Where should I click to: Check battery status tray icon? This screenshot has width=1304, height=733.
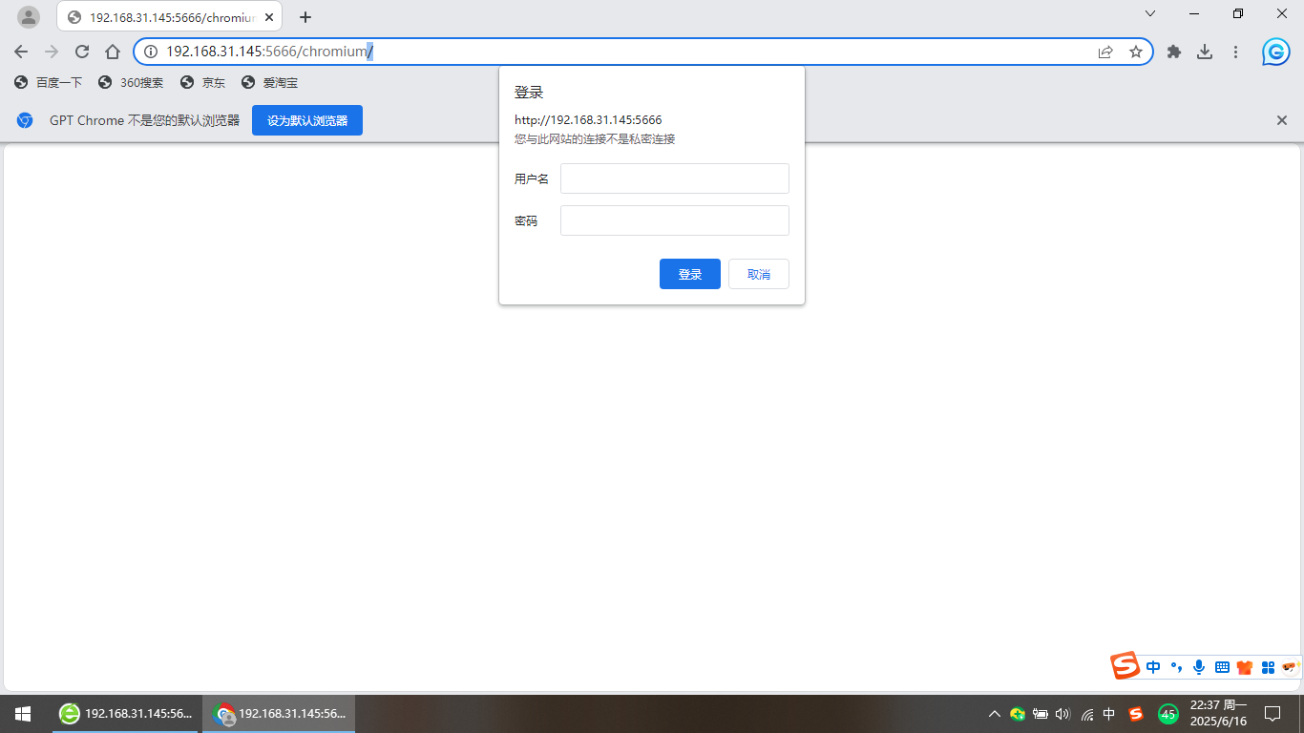[1041, 714]
